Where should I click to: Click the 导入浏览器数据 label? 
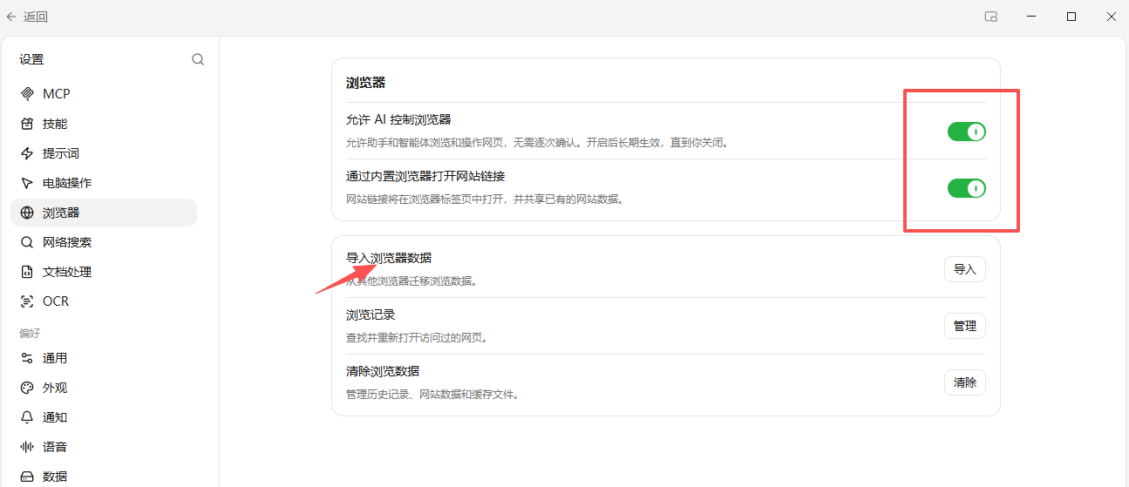click(389, 258)
